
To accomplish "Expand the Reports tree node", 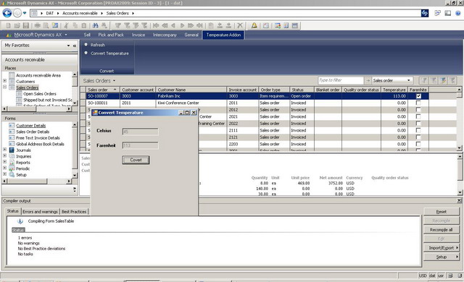I will pyautogui.click(x=5, y=162).
